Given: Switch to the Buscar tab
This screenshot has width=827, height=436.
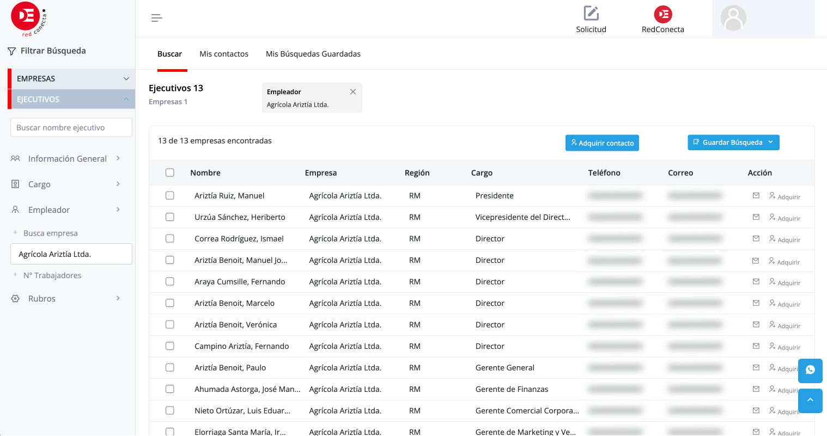Looking at the screenshot, I should pyautogui.click(x=170, y=54).
